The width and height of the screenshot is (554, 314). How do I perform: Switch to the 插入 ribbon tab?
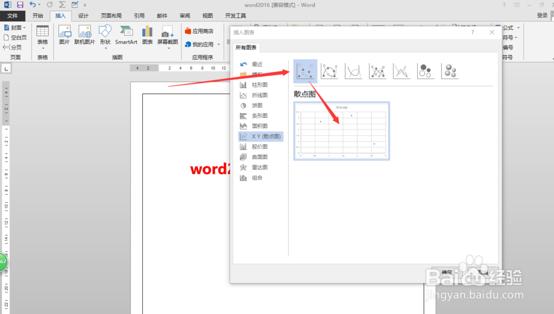(x=60, y=15)
